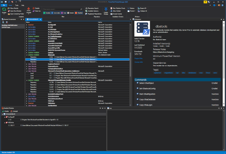This screenshot has width=226, height=154.
Task: Open Registered Repositories
Action: point(93,14)
